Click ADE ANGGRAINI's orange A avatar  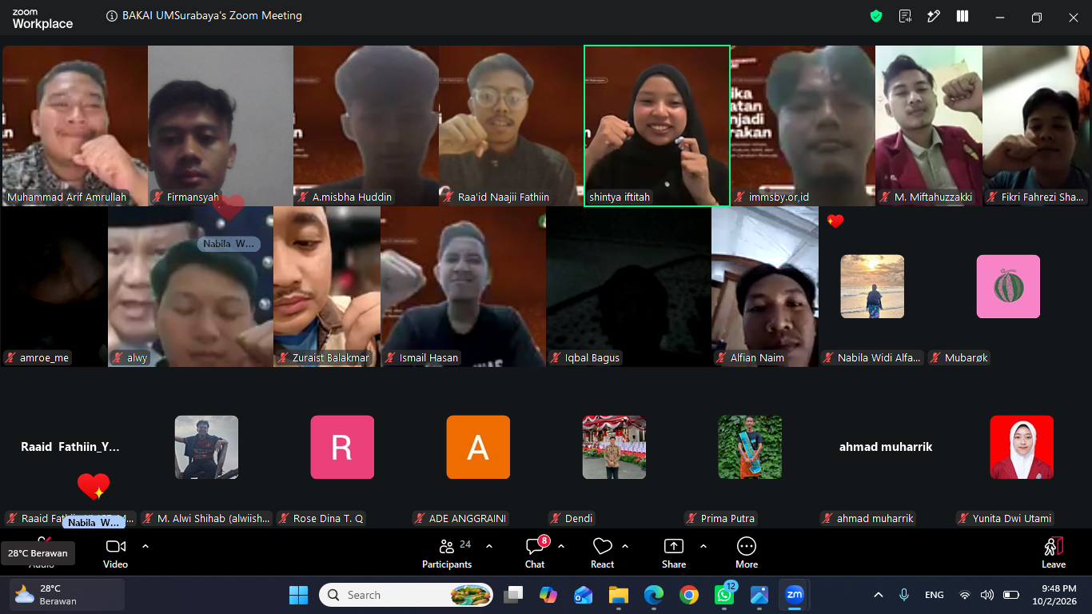(x=478, y=447)
